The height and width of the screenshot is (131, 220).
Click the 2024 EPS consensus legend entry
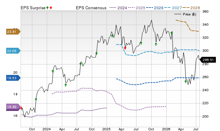tap(118, 8)
